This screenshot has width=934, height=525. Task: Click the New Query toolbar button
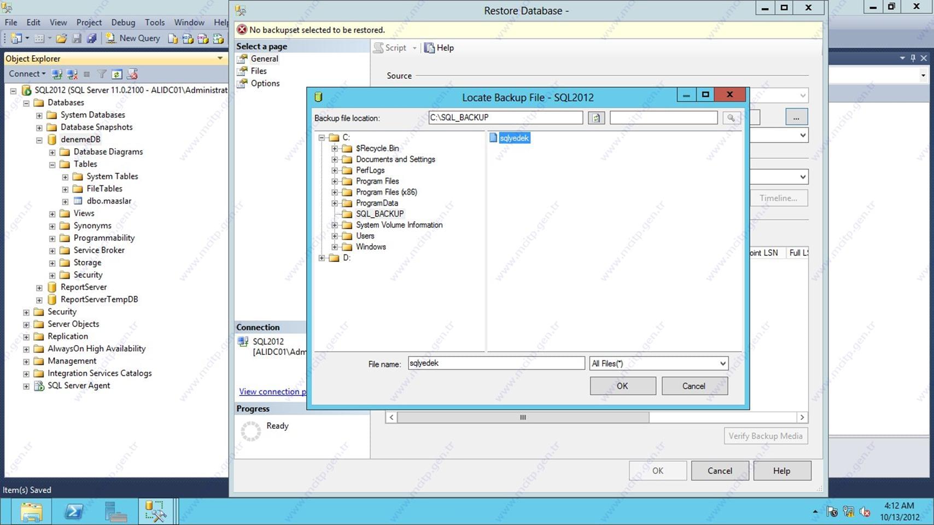pos(133,38)
